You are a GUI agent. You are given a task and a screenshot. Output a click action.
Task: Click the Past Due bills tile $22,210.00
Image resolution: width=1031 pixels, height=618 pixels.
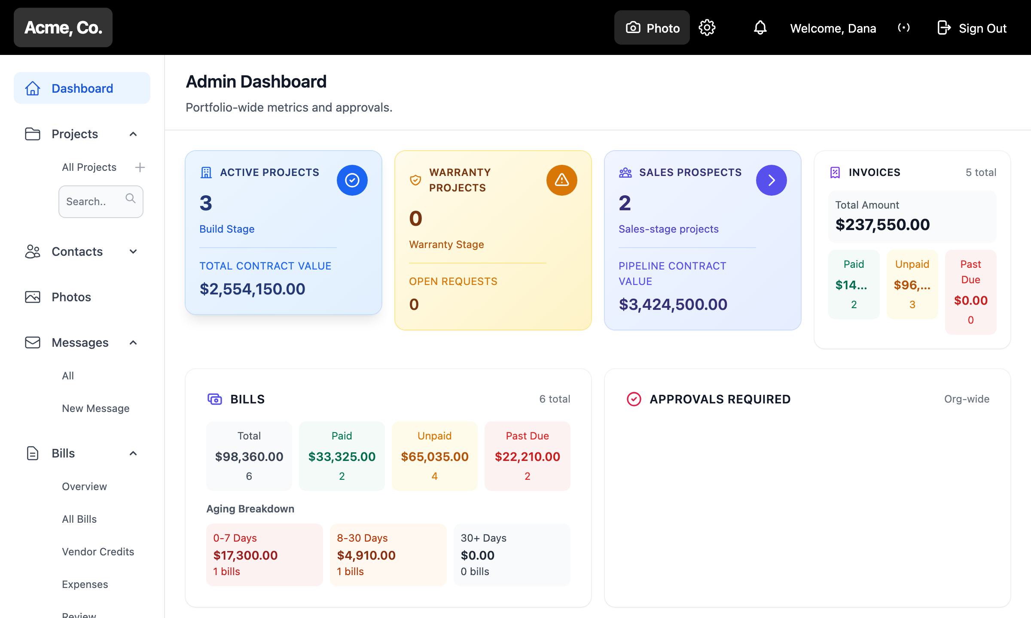(x=528, y=456)
